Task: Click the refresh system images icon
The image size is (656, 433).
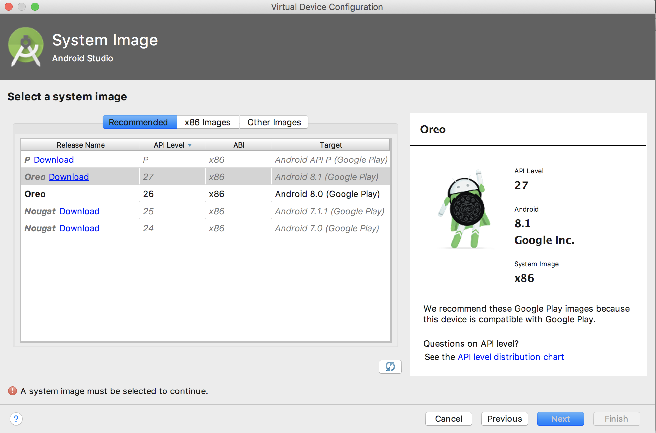Action: (x=390, y=366)
